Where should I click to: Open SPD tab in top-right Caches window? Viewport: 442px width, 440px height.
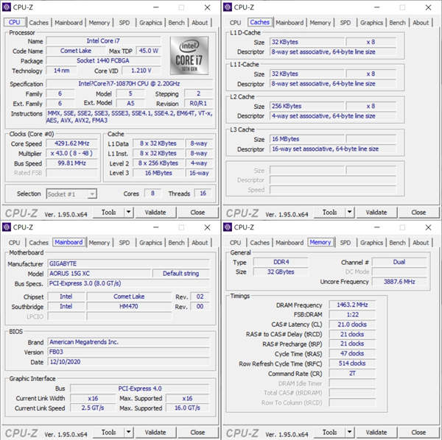click(x=345, y=23)
